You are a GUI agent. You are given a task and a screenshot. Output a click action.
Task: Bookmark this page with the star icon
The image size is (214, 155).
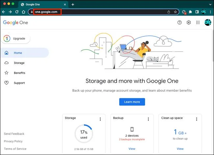(x=175, y=12)
